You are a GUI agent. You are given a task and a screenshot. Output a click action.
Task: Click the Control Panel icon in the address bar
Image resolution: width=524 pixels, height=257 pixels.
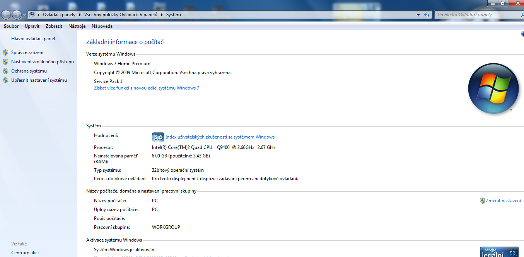click(x=32, y=15)
